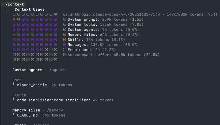The image size is (220, 125).
Task: Click the orange Memory files legend icon
Action: [x=65, y=35]
